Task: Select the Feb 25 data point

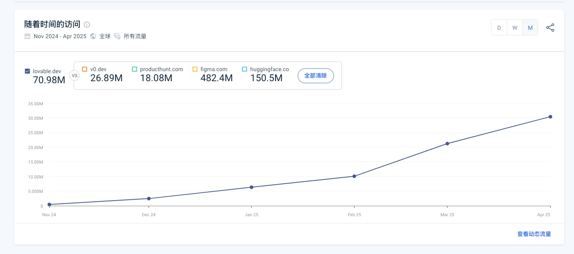Action: click(354, 176)
